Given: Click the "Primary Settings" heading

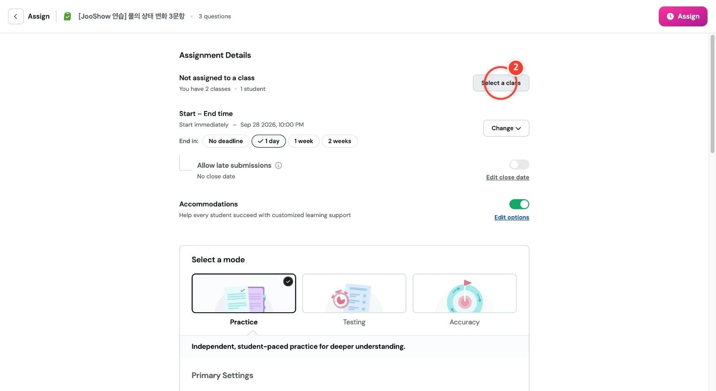Looking at the screenshot, I should 222,376.
